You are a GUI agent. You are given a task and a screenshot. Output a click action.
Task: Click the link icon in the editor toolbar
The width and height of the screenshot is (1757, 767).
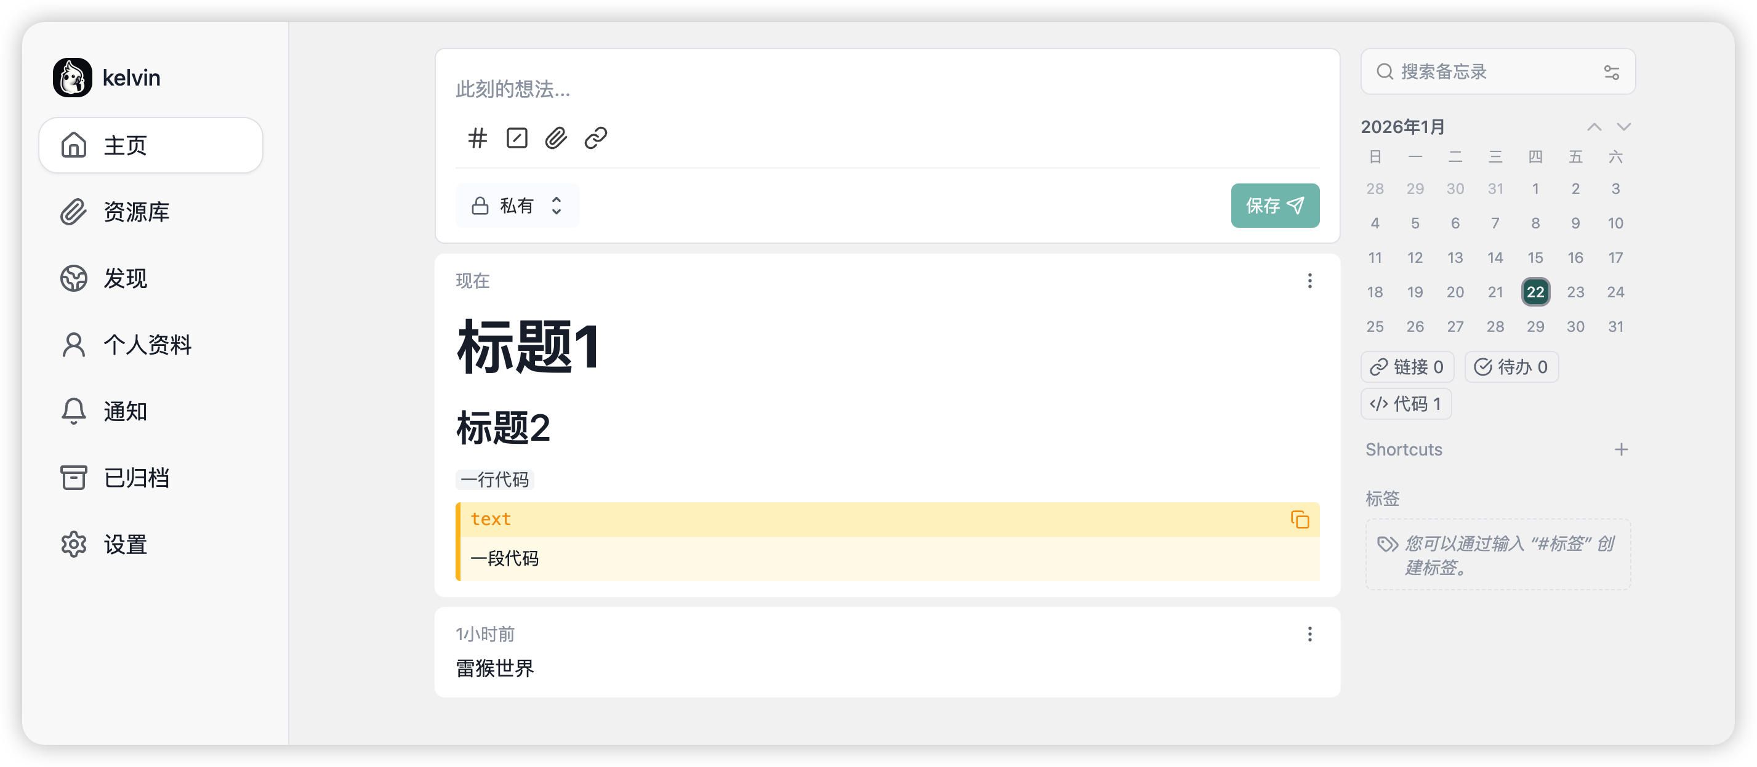click(595, 139)
